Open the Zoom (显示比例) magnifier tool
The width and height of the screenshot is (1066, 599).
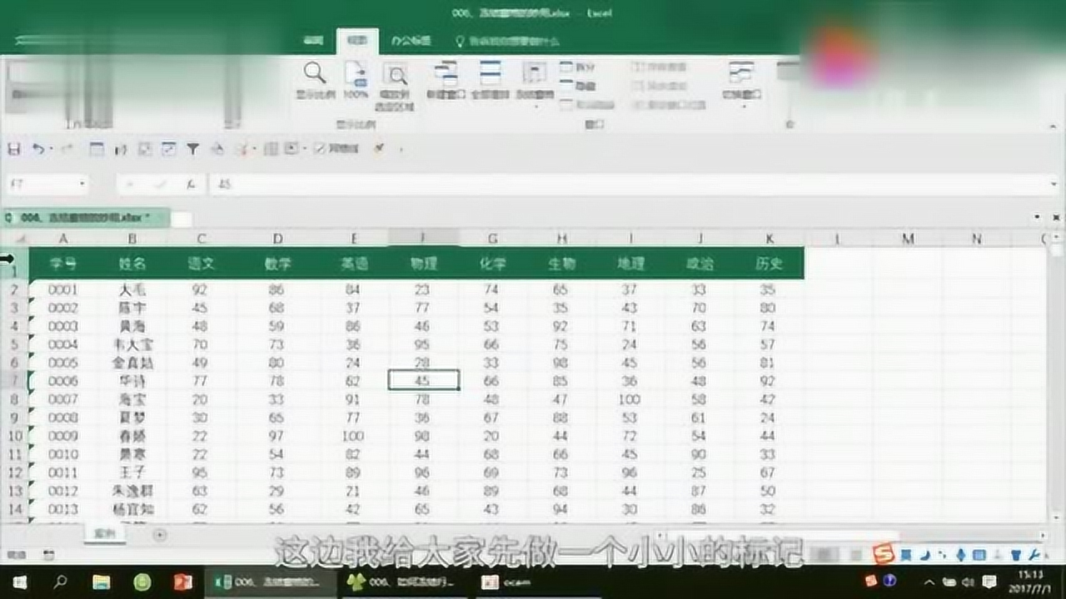[315, 81]
